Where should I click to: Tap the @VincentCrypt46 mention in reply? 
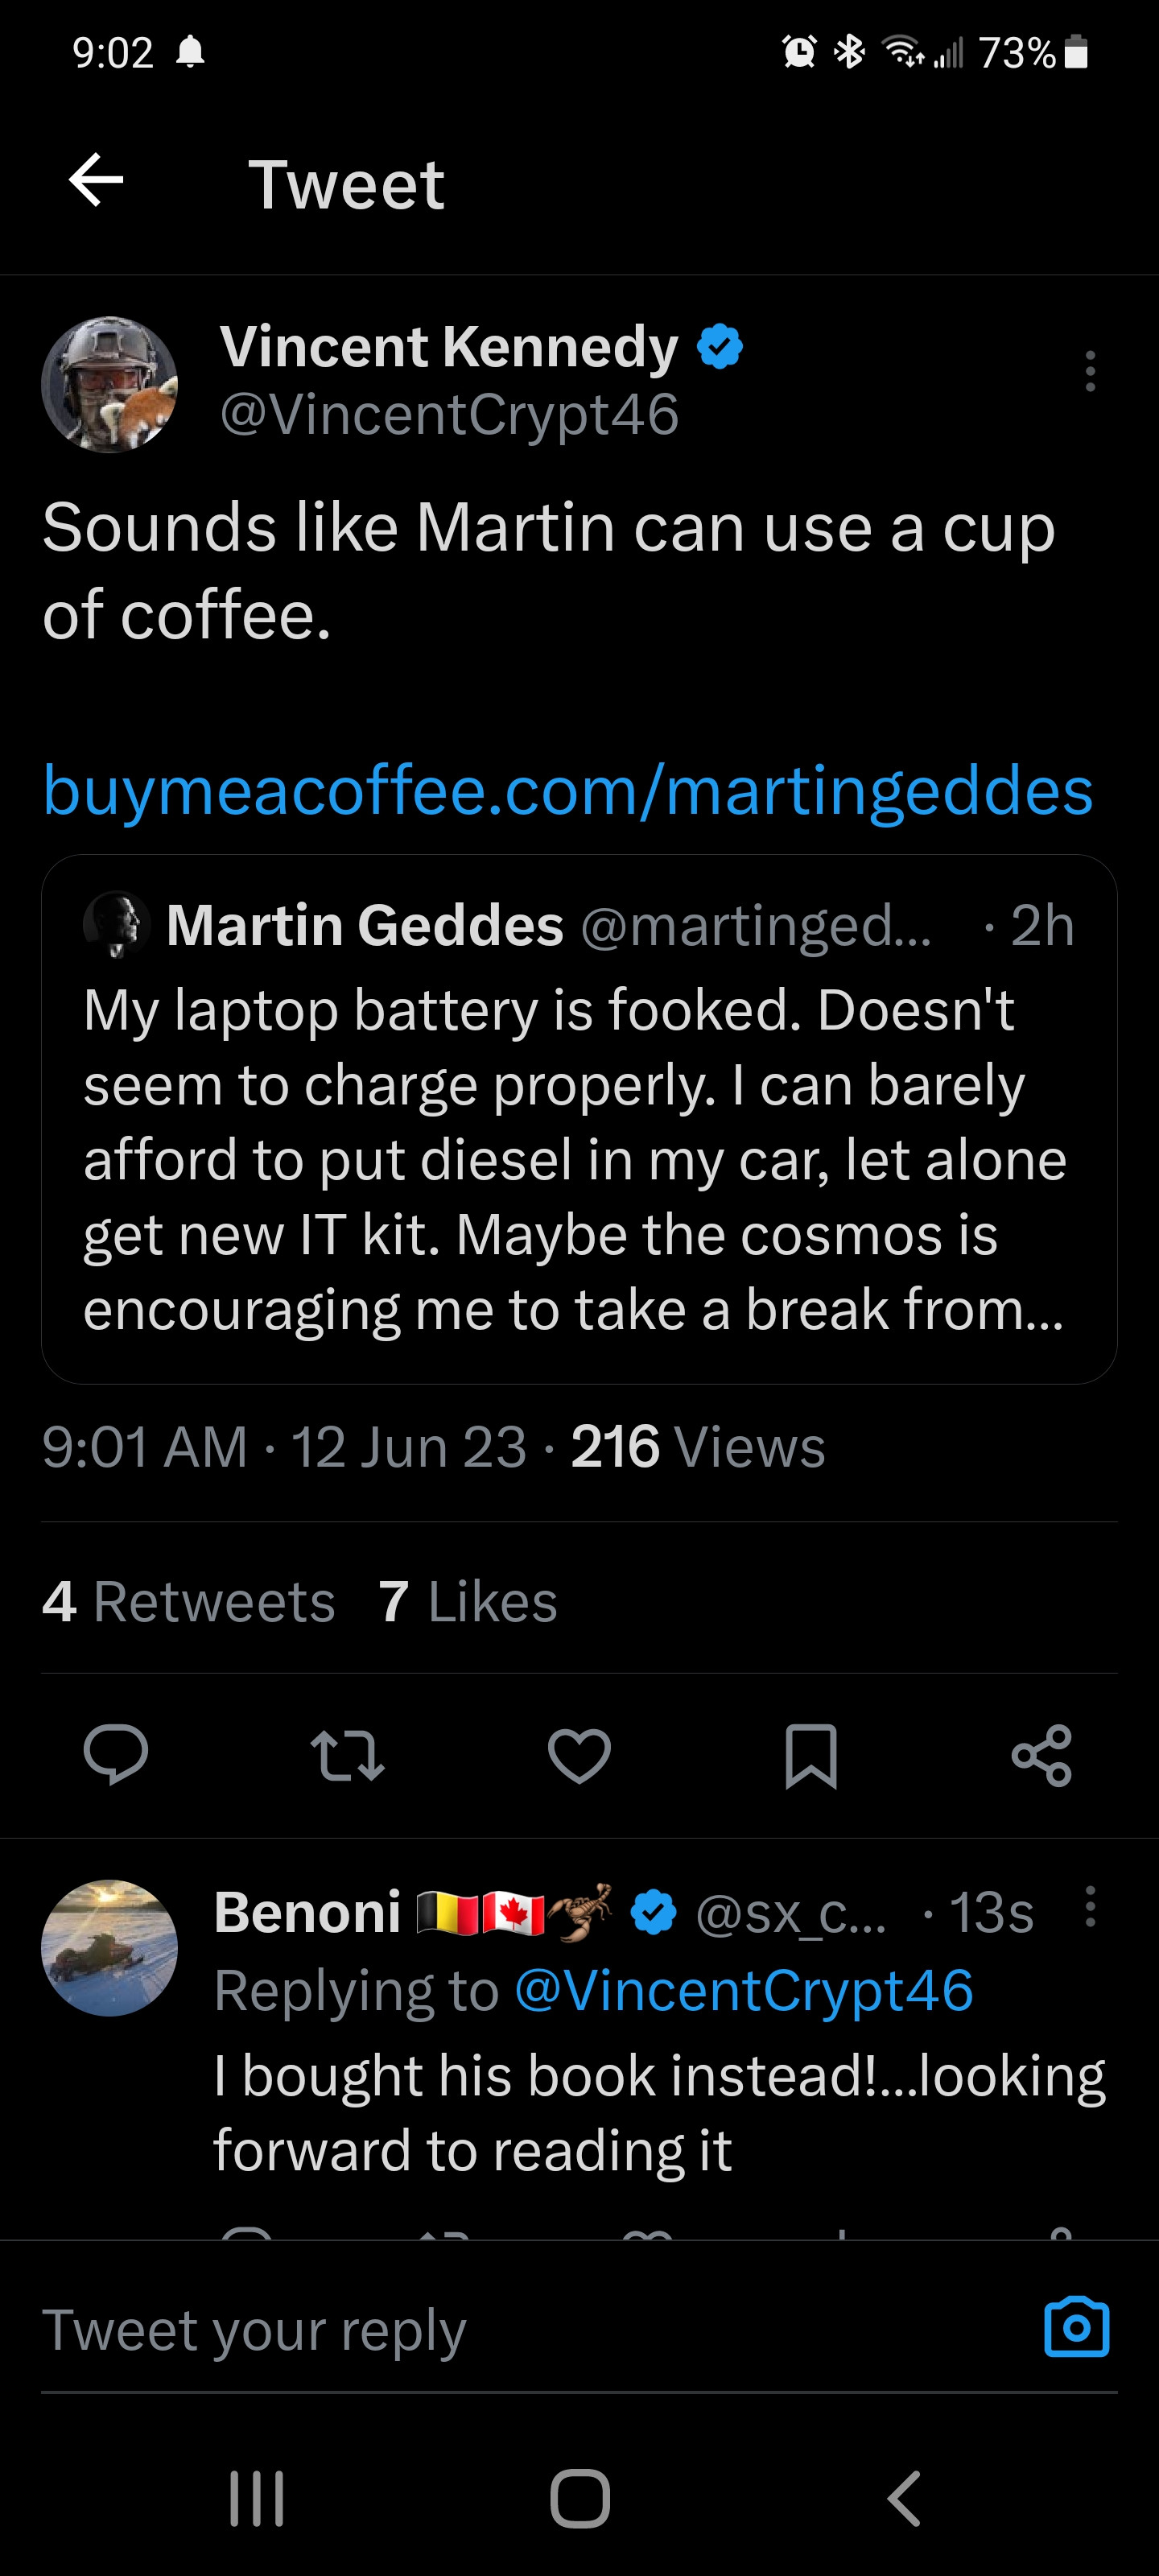pyautogui.click(x=743, y=1990)
